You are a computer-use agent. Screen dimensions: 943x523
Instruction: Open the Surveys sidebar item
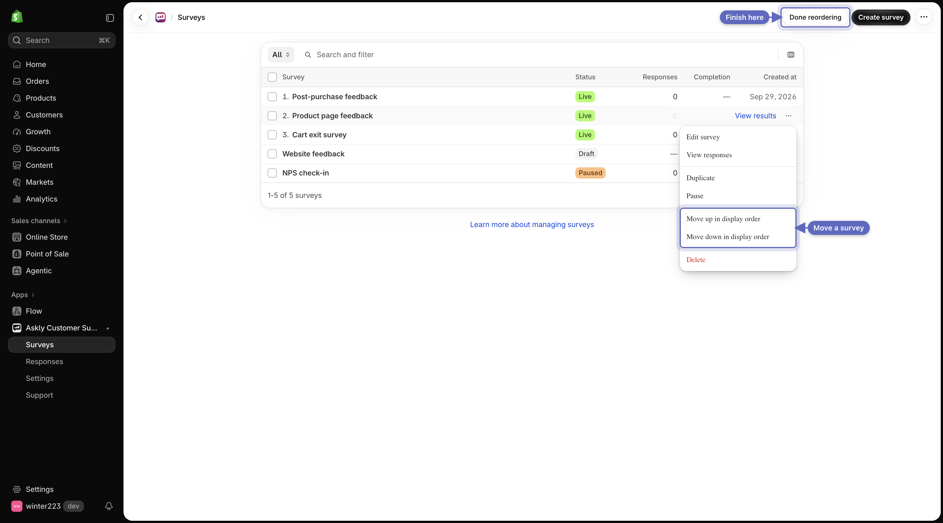(61, 345)
